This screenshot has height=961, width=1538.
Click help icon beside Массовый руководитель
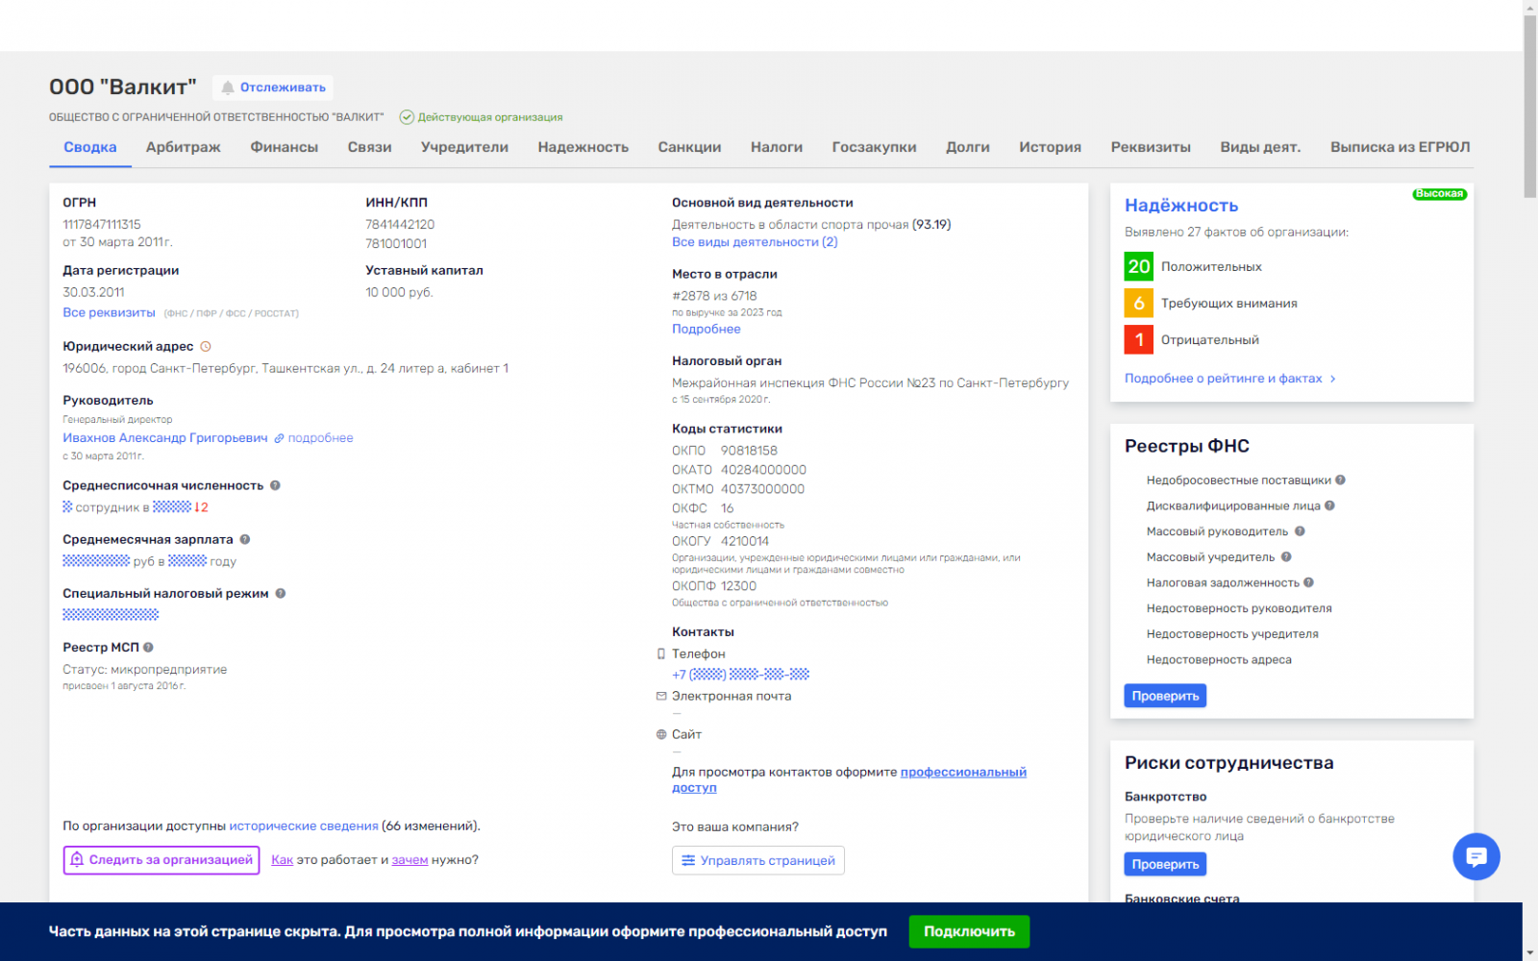[1300, 531]
